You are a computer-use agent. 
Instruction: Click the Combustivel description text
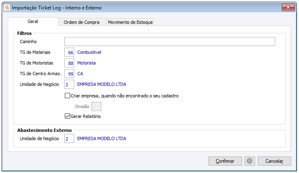(89, 52)
